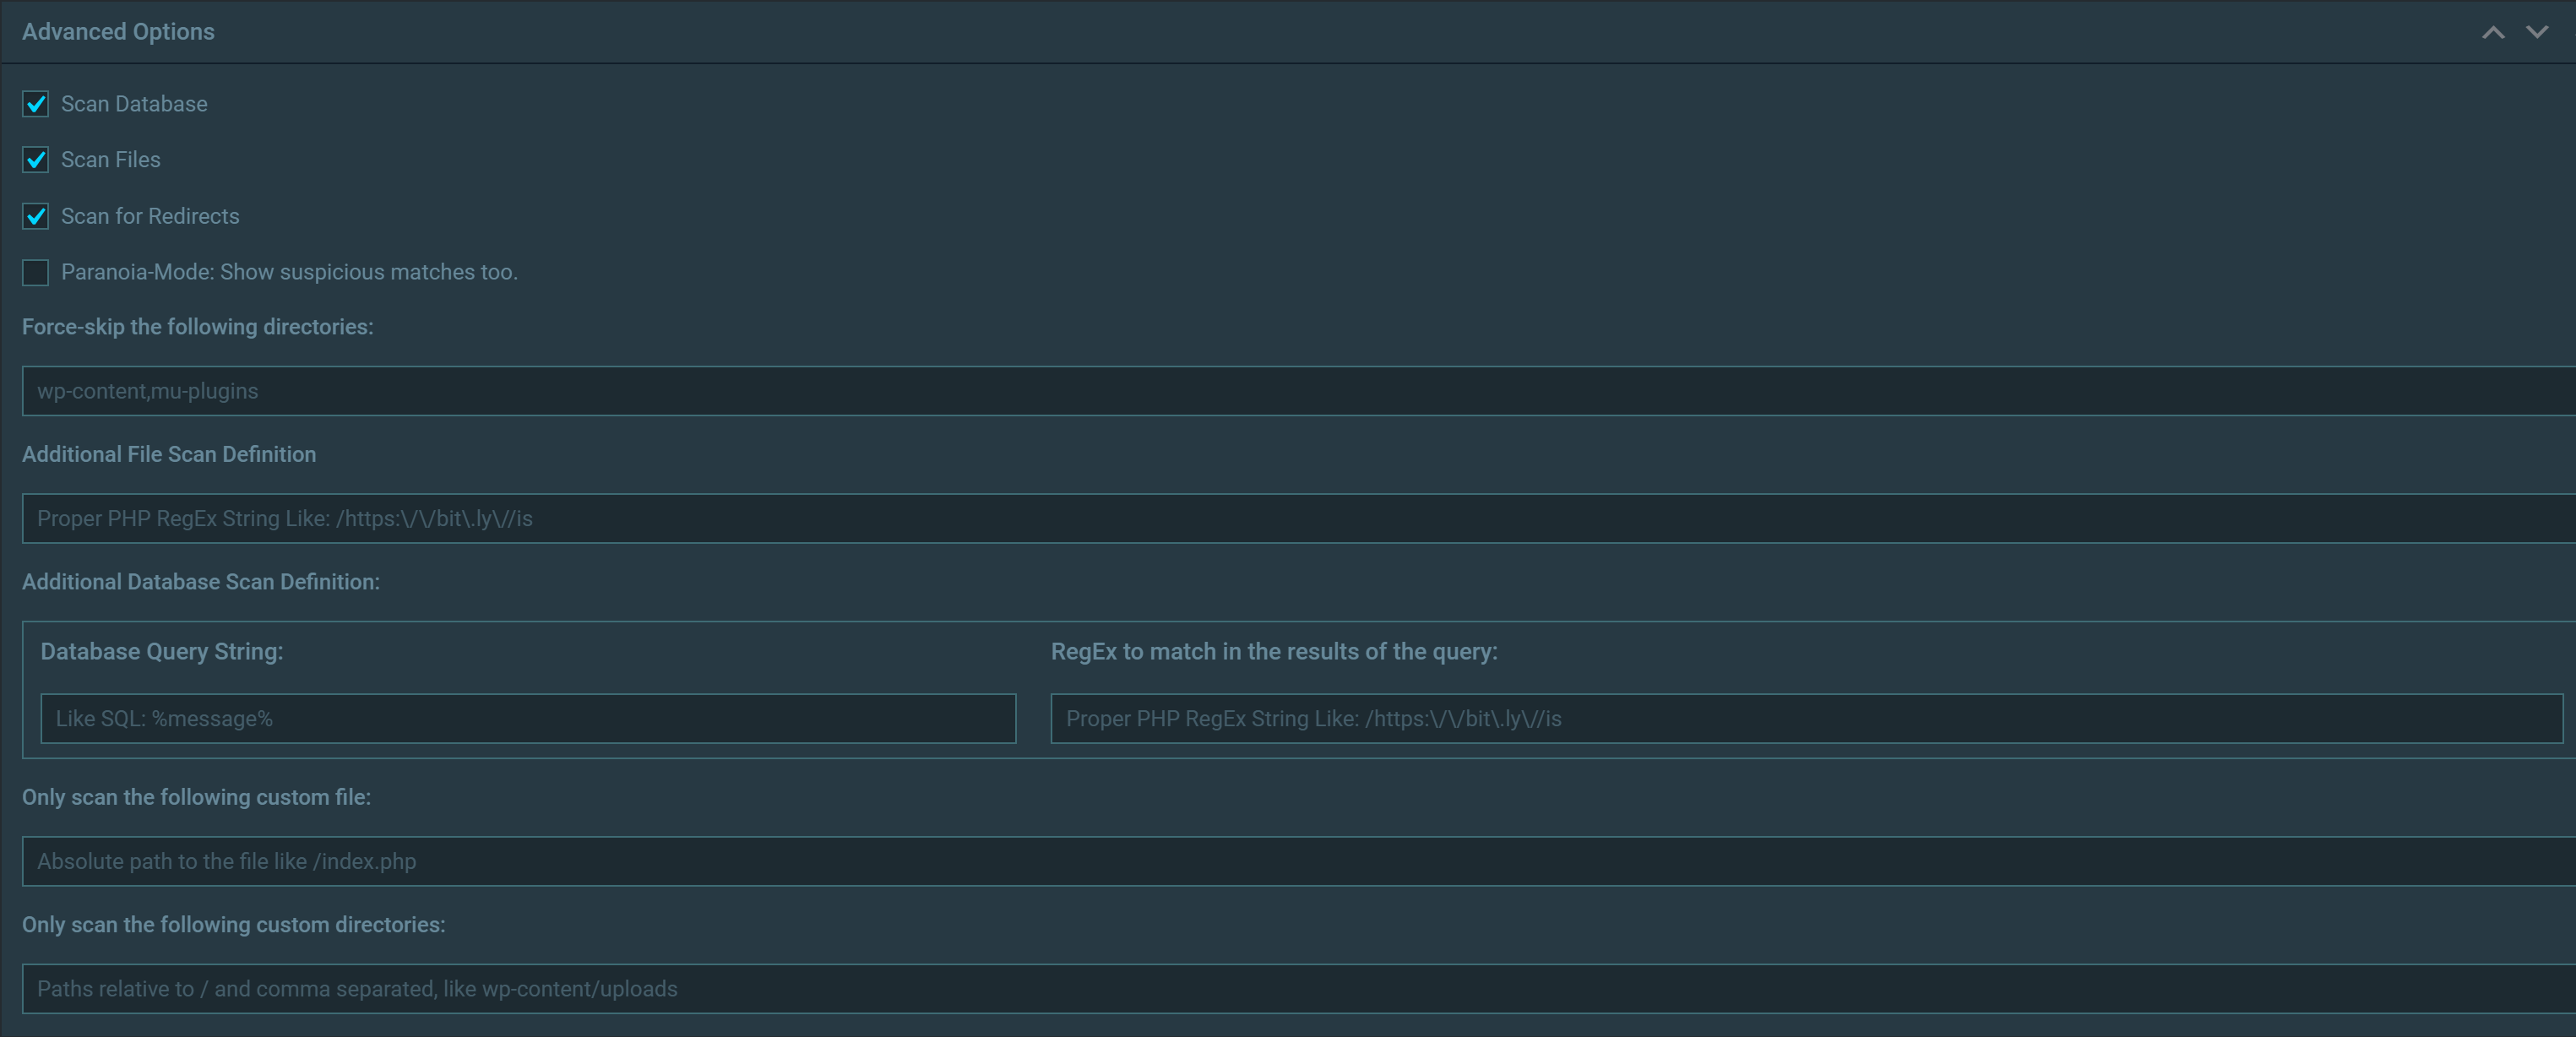
Task: Focus the custom file absolute path field
Action: tap(1290, 861)
